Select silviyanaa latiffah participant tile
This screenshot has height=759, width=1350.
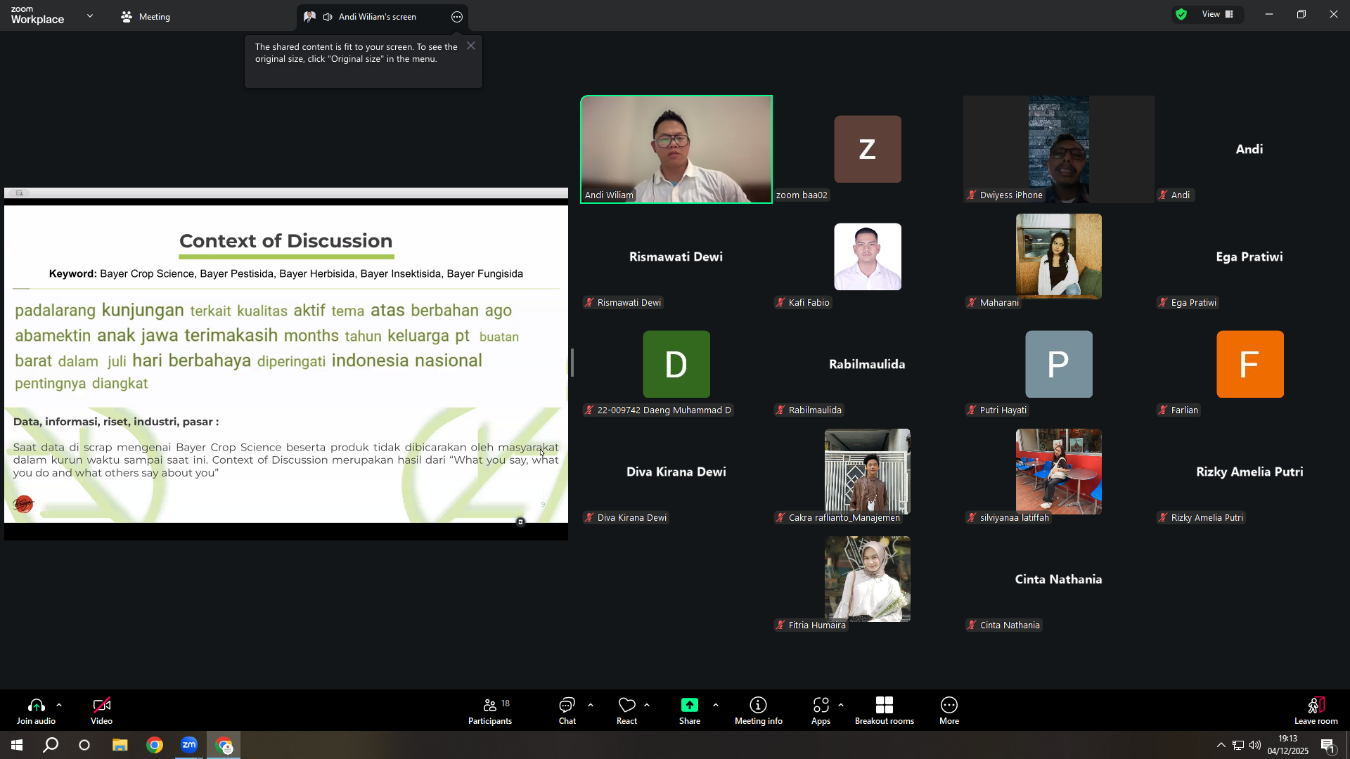(1059, 472)
